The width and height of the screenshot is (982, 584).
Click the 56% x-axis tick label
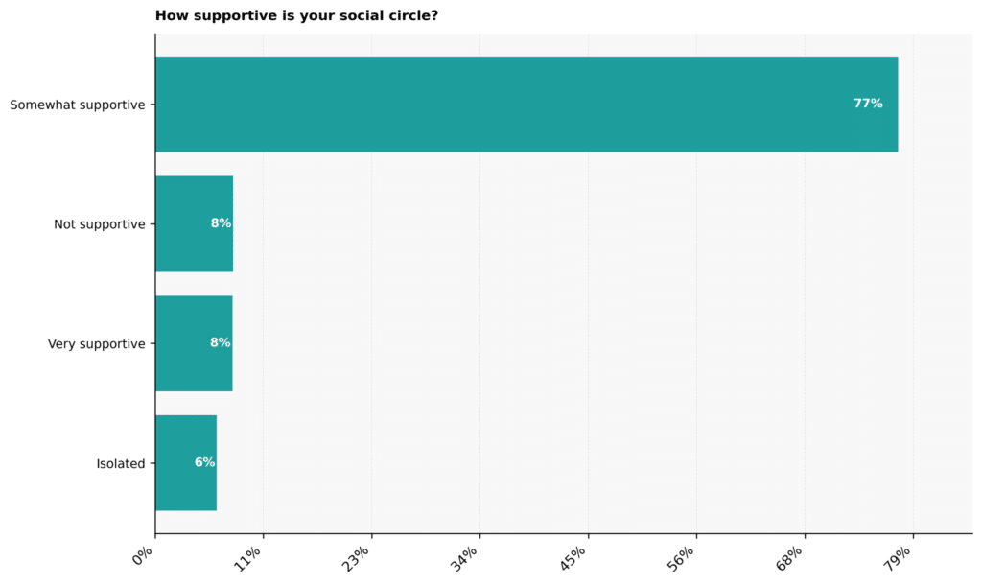(x=682, y=558)
